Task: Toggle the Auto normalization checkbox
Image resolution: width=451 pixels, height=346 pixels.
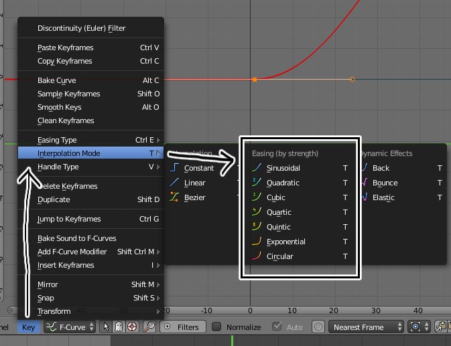Action: (x=277, y=327)
